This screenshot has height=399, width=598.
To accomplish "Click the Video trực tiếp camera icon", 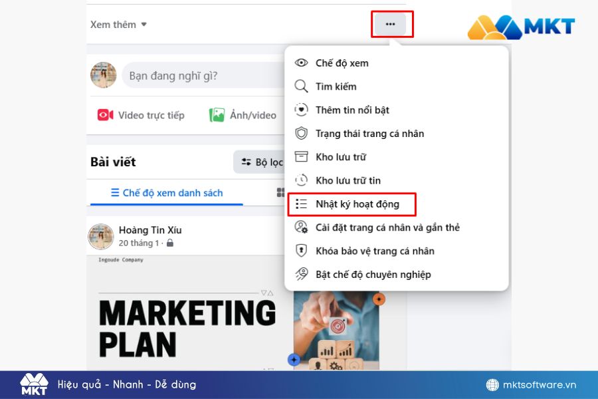I will (x=105, y=115).
